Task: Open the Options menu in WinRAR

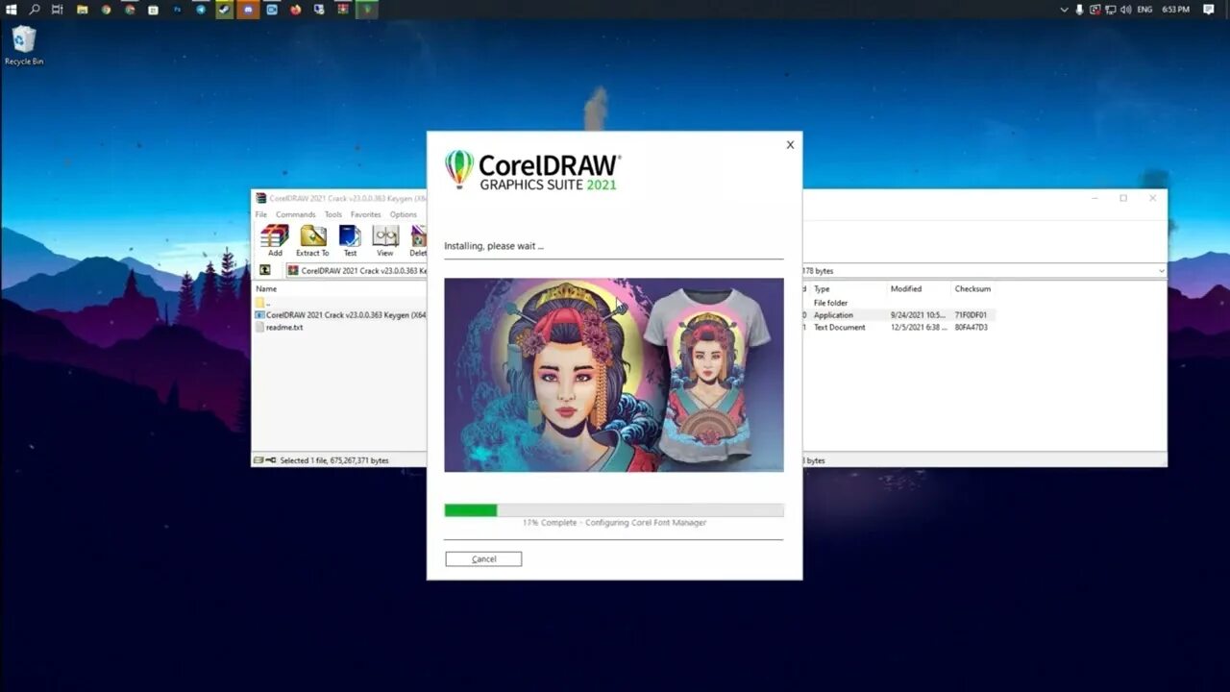Action: coord(404,214)
